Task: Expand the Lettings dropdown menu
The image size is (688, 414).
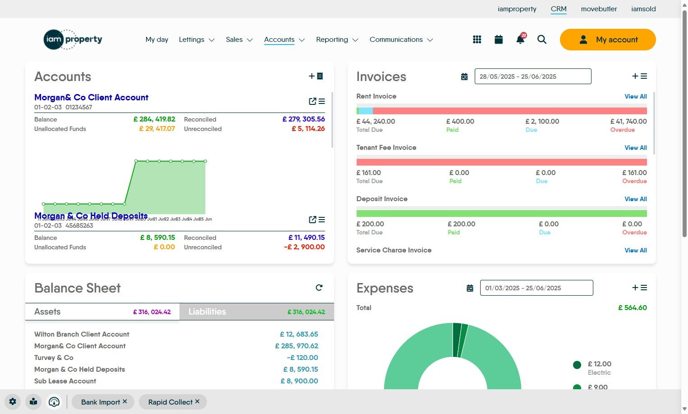Action: [x=197, y=40]
